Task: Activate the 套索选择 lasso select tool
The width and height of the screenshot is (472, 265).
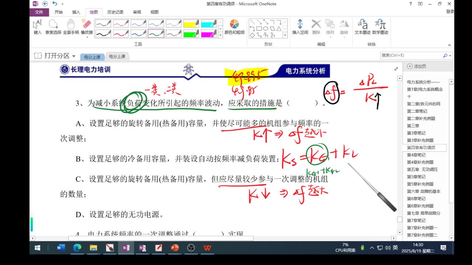Action: [x=53, y=27]
